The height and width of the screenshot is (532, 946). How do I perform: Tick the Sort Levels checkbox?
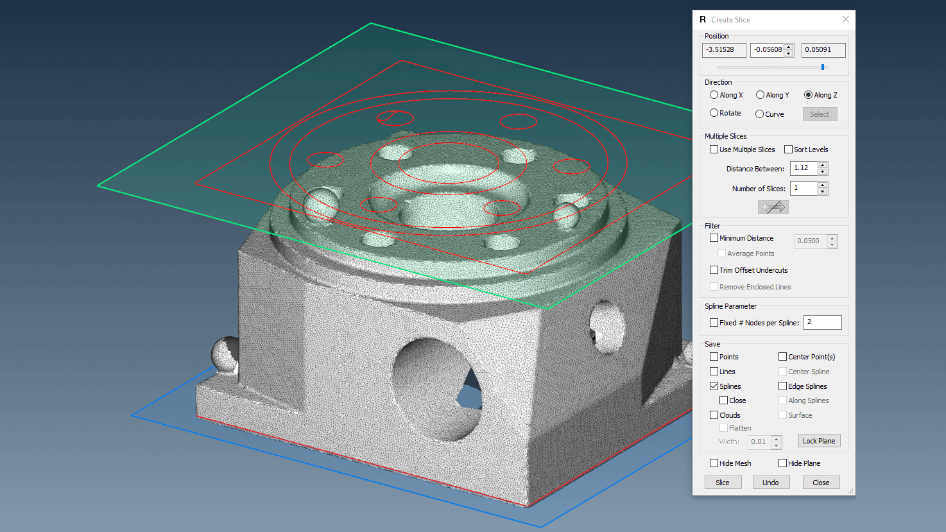[x=788, y=150]
